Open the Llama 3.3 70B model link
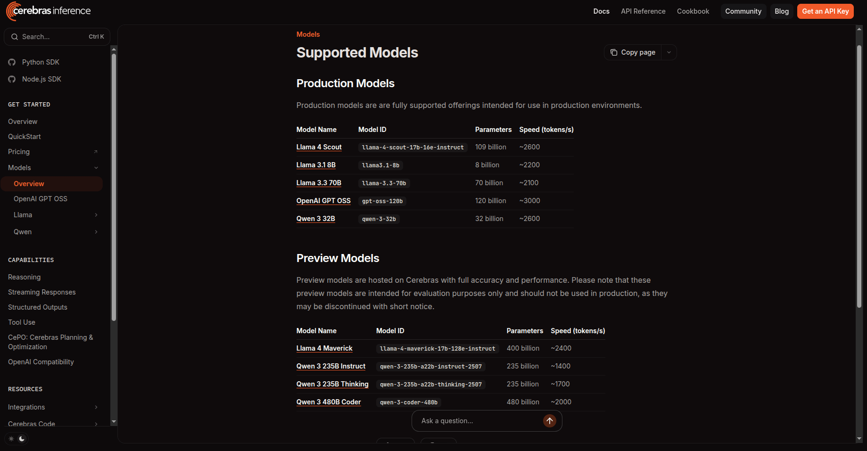 [x=319, y=183]
